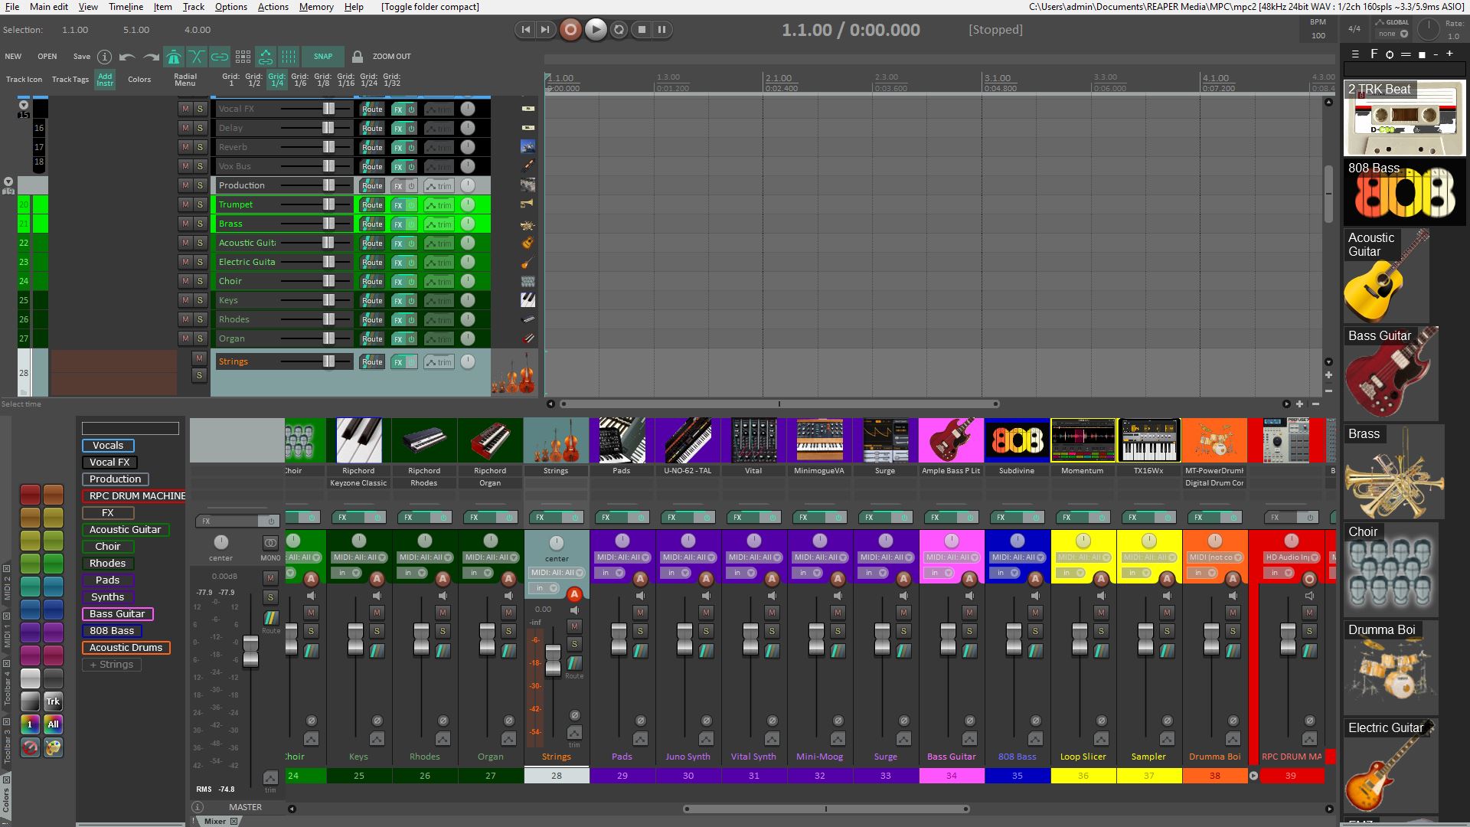Click the master volume fader in mixer
Screen dimensions: 1470x827
[250, 650]
